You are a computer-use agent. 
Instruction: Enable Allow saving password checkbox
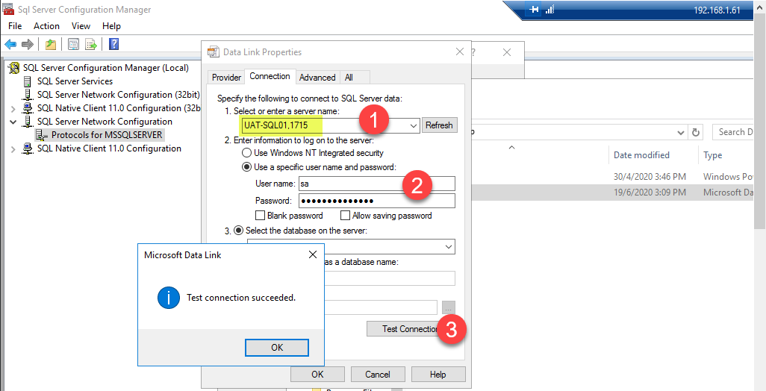pos(345,215)
